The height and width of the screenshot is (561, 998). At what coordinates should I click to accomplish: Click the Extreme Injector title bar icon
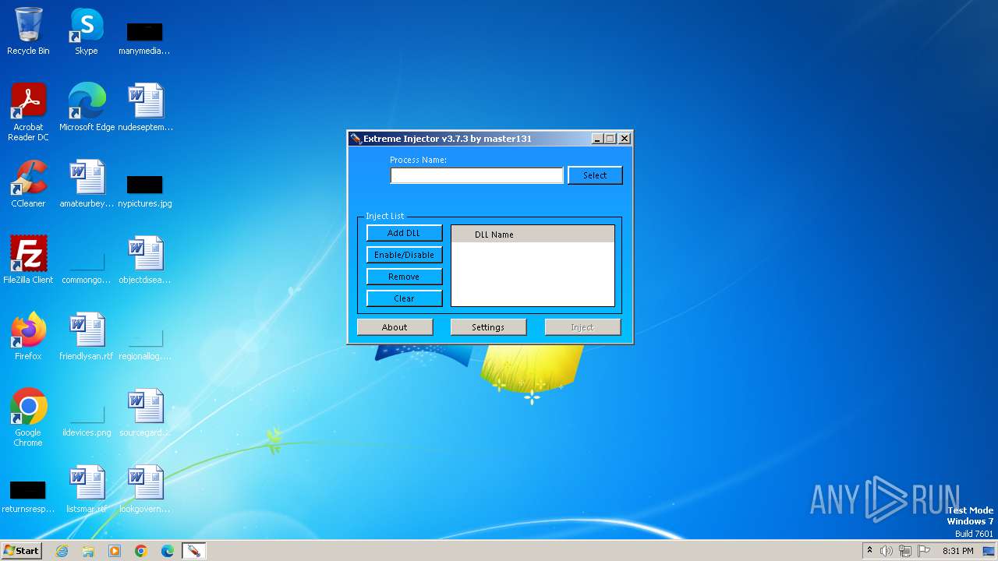[x=356, y=139]
